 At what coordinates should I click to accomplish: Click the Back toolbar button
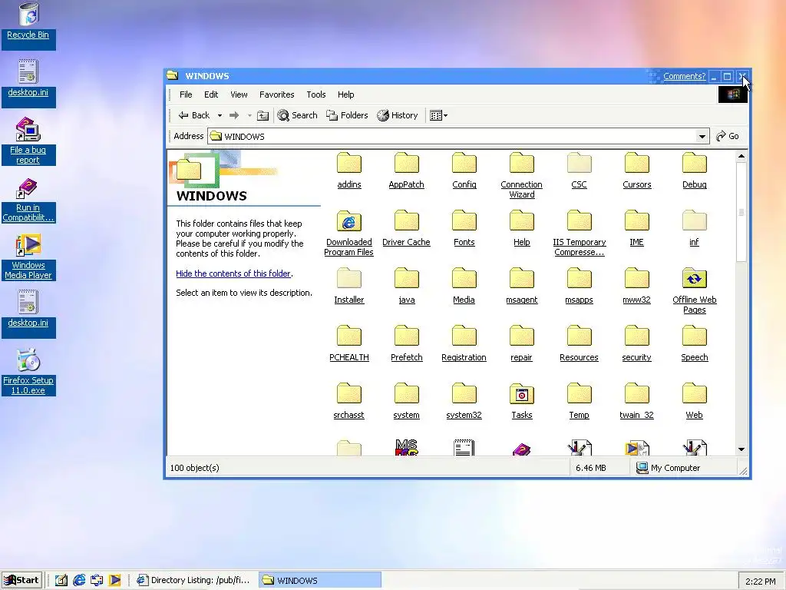tap(194, 115)
